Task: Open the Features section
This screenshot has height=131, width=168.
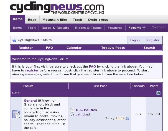Action: click(x=115, y=28)
